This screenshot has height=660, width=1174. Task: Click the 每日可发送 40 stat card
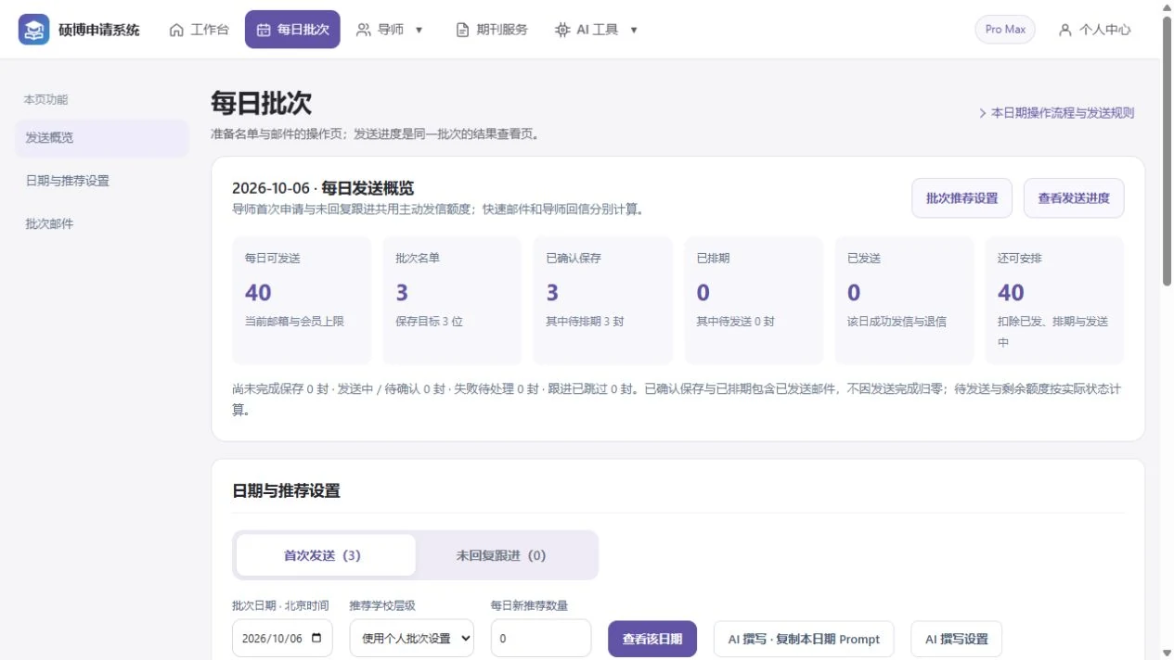coord(302,300)
